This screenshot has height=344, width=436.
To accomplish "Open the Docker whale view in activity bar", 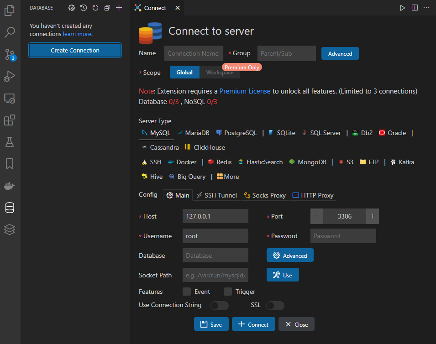I will point(10,186).
